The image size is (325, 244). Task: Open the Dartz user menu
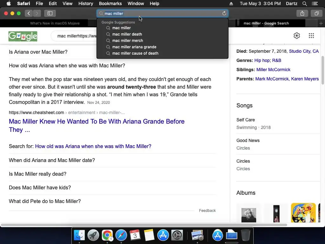(291, 3)
